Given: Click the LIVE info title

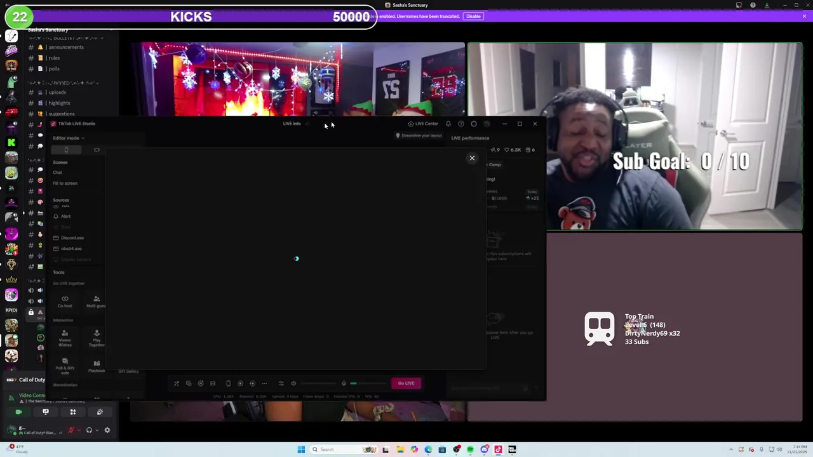Looking at the screenshot, I should click(292, 124).
